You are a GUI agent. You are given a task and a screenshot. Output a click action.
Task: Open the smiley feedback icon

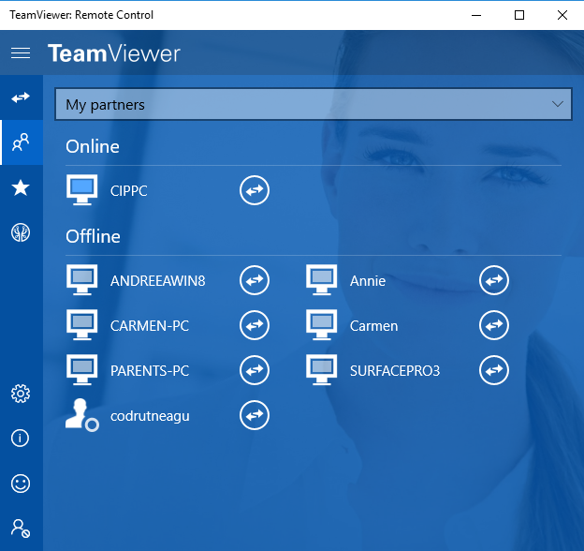(21, 484)
